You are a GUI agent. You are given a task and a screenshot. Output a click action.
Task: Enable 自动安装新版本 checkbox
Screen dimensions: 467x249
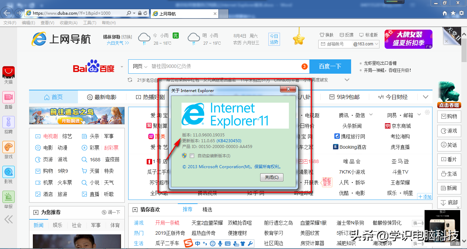(192, 156)
